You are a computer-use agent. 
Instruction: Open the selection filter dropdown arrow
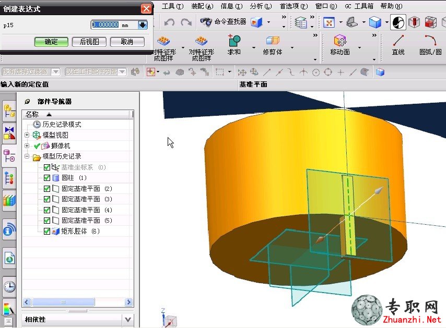pos(56,72)
